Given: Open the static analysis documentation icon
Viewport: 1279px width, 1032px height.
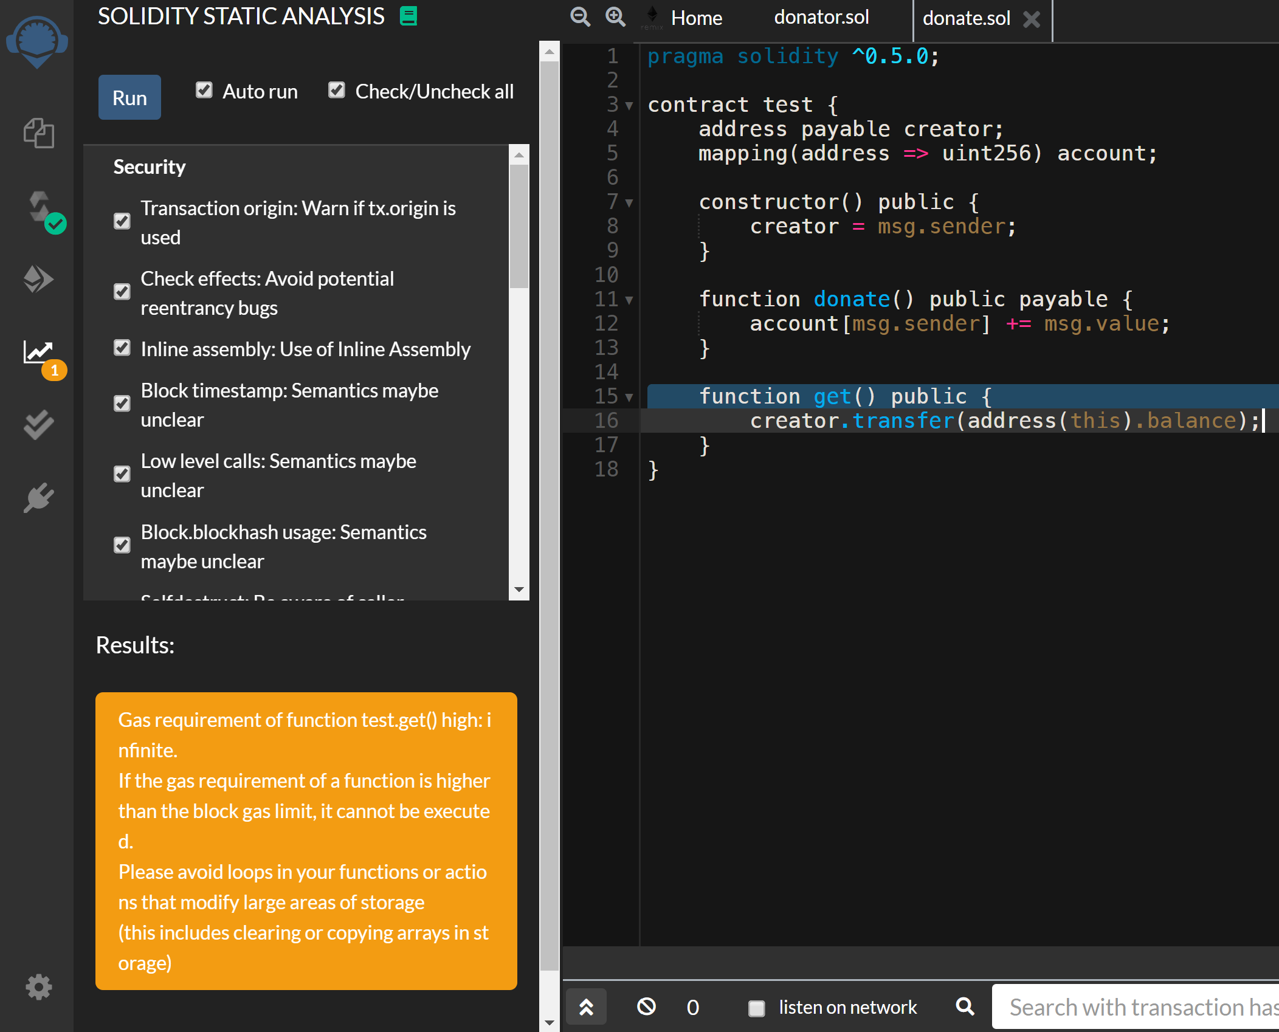Looking at the screenshot, I should pyautogui.click(x=409, y=16).
